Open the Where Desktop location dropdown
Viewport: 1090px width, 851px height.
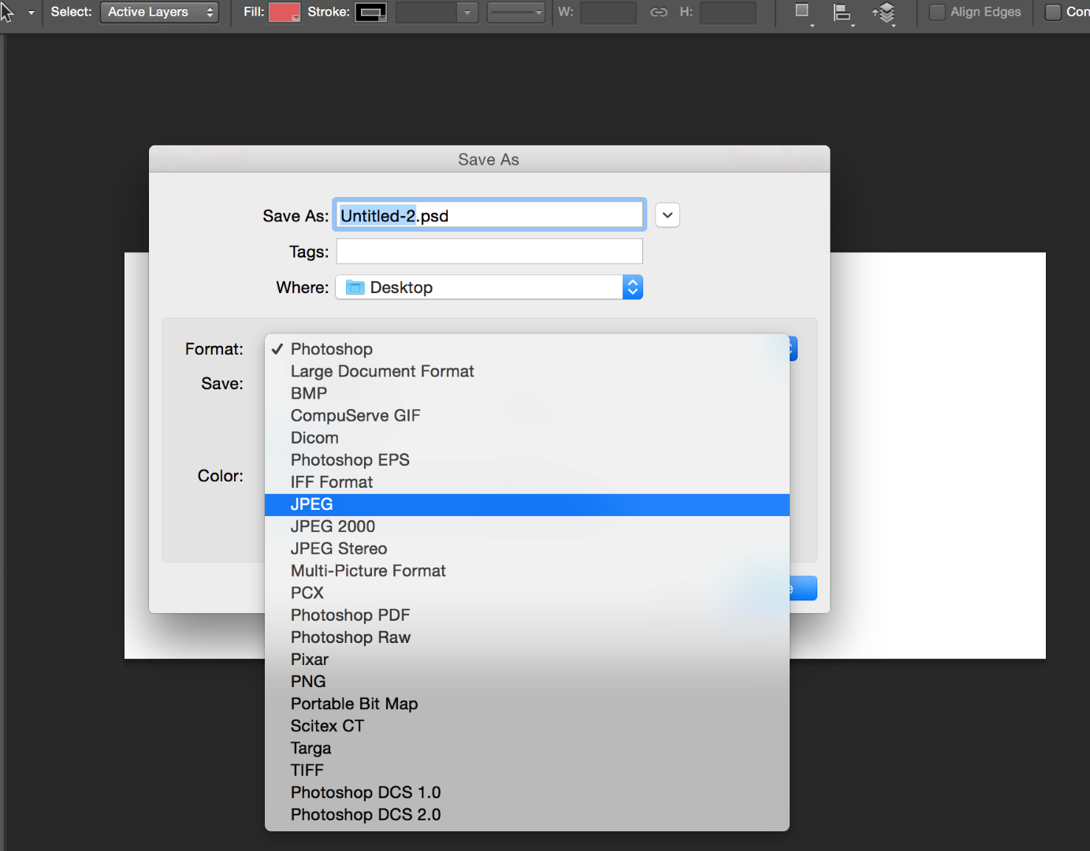489,288
